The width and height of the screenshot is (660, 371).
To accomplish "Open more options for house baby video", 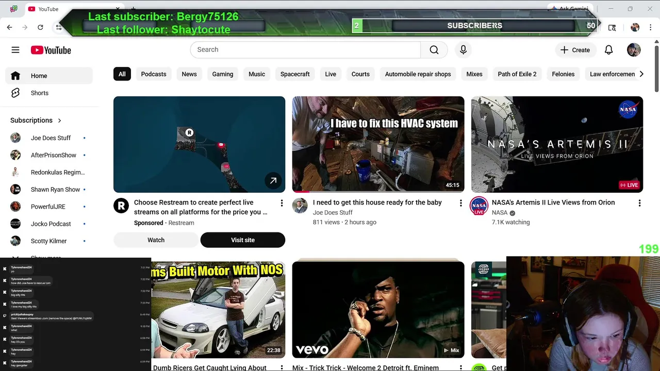I will coord(460,203).
